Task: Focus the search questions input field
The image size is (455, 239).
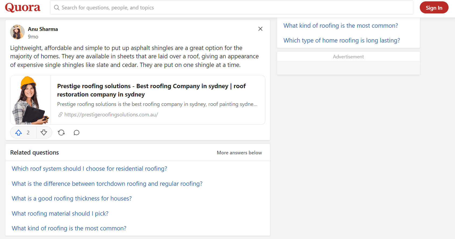Action: pos(231,8)
